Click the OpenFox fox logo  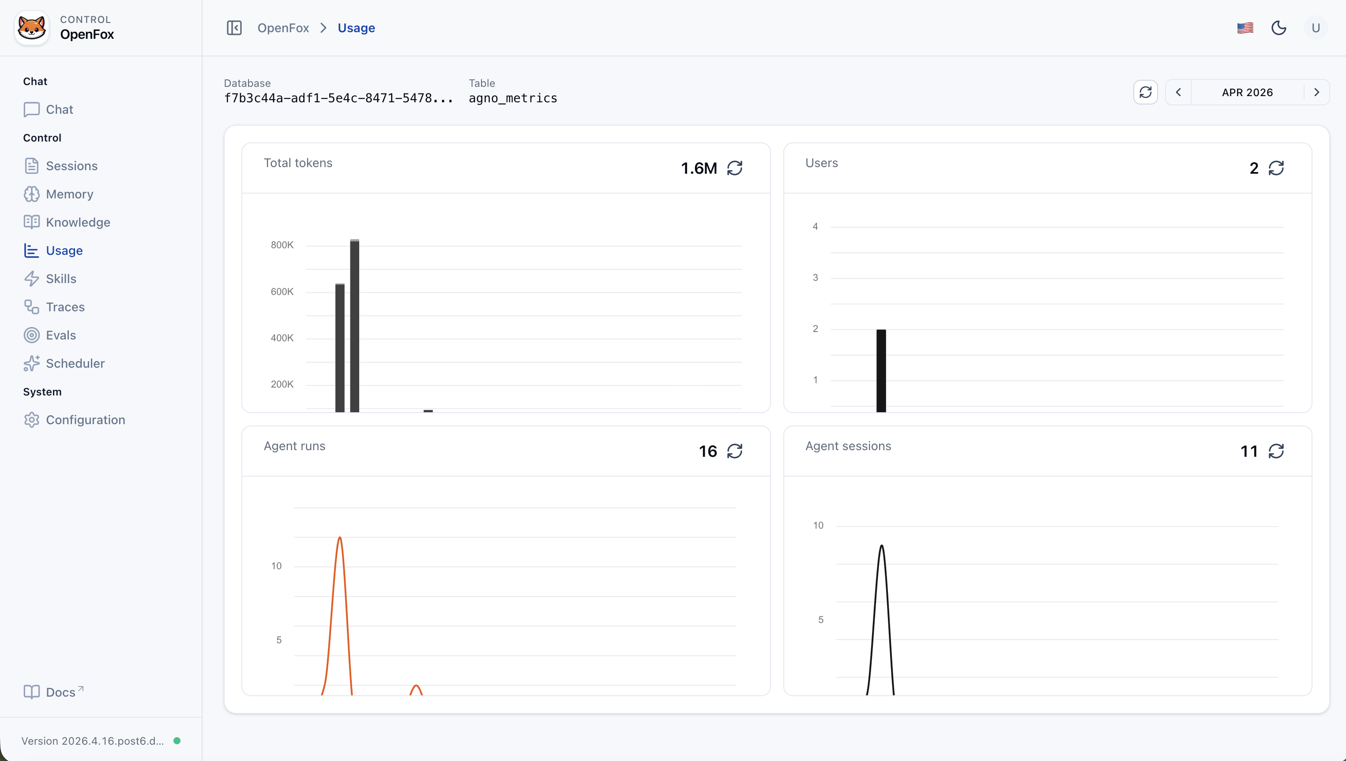coord(31,27)
